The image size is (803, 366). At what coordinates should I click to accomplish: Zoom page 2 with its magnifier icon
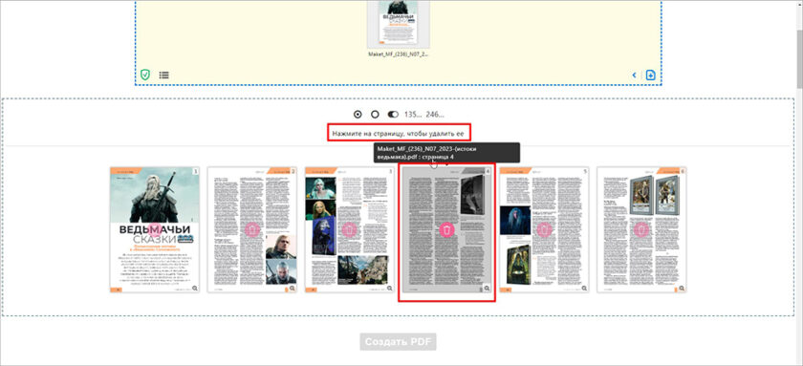(x=292, y=289)
